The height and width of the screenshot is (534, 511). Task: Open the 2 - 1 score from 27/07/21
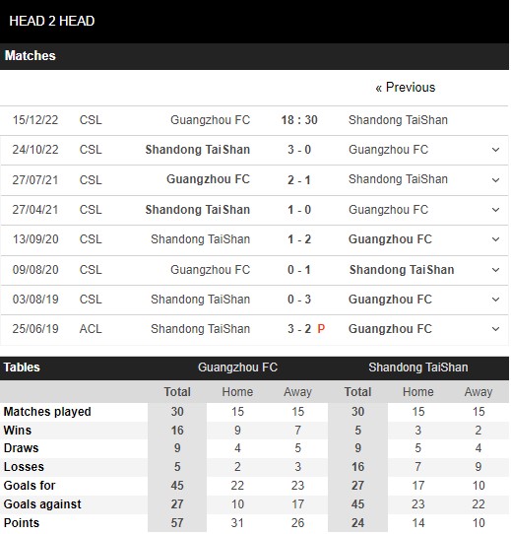(299, 180)
